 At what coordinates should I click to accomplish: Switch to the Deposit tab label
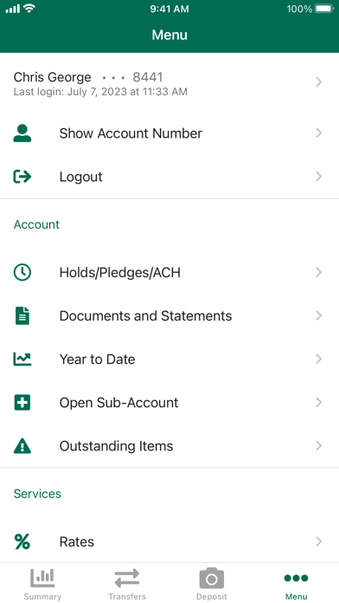pyautogui.click(x=212, y=596)
